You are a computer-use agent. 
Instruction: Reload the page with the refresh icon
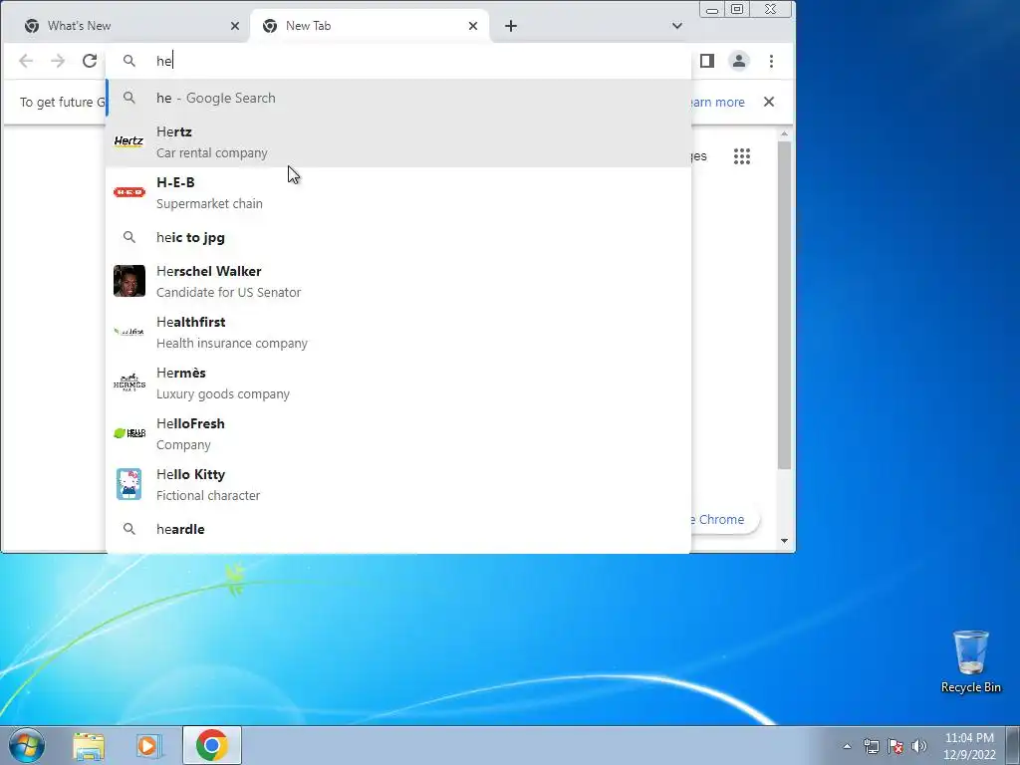90,61
